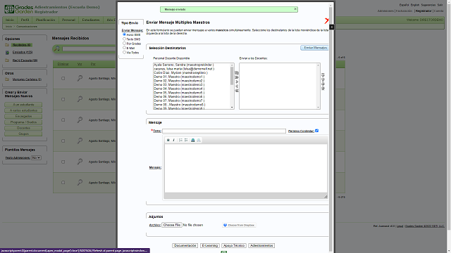Click the 'Tipo Envío' tab

tap(130, 22)
